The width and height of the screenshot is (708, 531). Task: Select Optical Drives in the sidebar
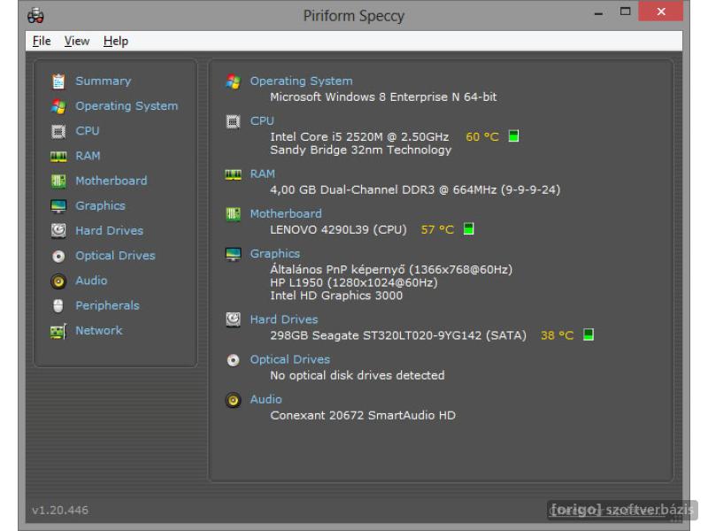click(115, 256)
